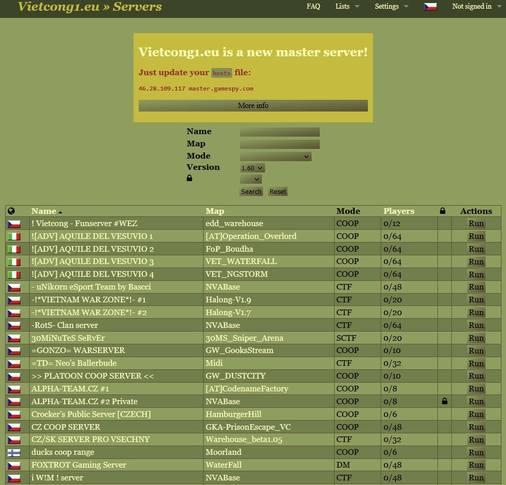Run the uNikorn eSport Team server
506x485 pixels.
click(476, 287)
